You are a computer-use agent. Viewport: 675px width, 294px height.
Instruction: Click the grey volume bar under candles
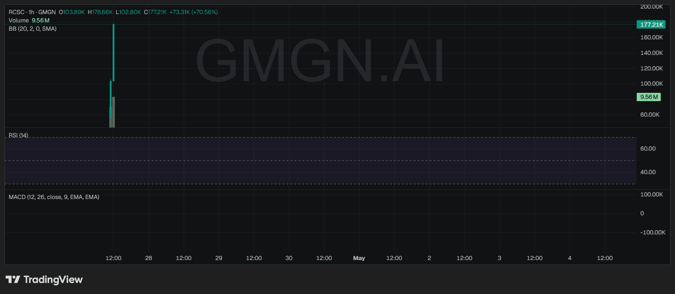pos(113,112)
